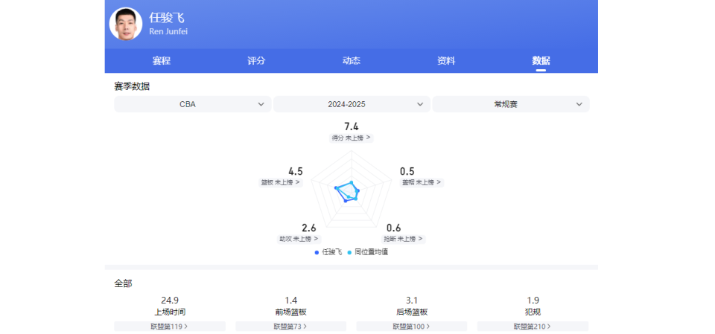Select the 数据 tab
This screenshot has height=334, width=715.
point(541,60)
